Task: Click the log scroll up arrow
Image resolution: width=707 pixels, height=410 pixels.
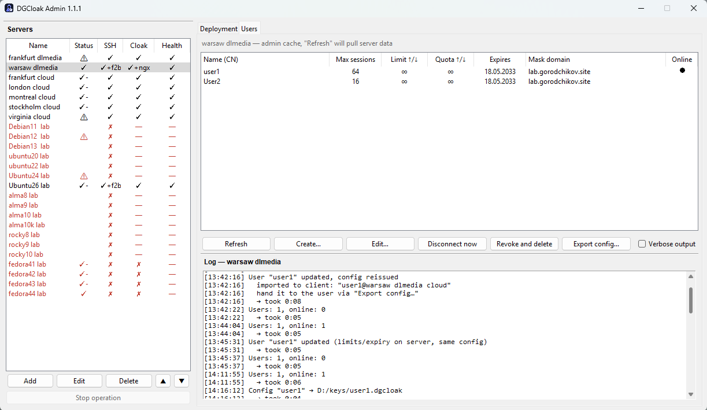Action: coord(691,276)
